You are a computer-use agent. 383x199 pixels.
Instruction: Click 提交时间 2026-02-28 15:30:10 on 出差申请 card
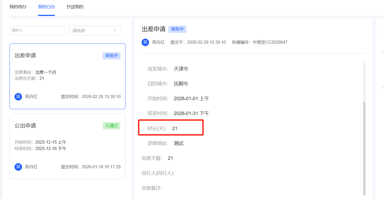pyautogui.click(x=91, y=96)
